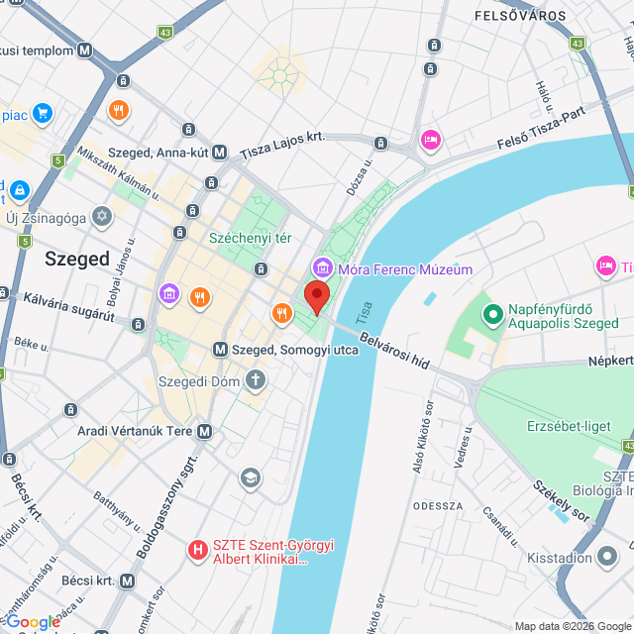This screenshot has width=634, height=634.
Task: Select the Szeged, Anna-kút metro stop icon
Action: [220, 153]
